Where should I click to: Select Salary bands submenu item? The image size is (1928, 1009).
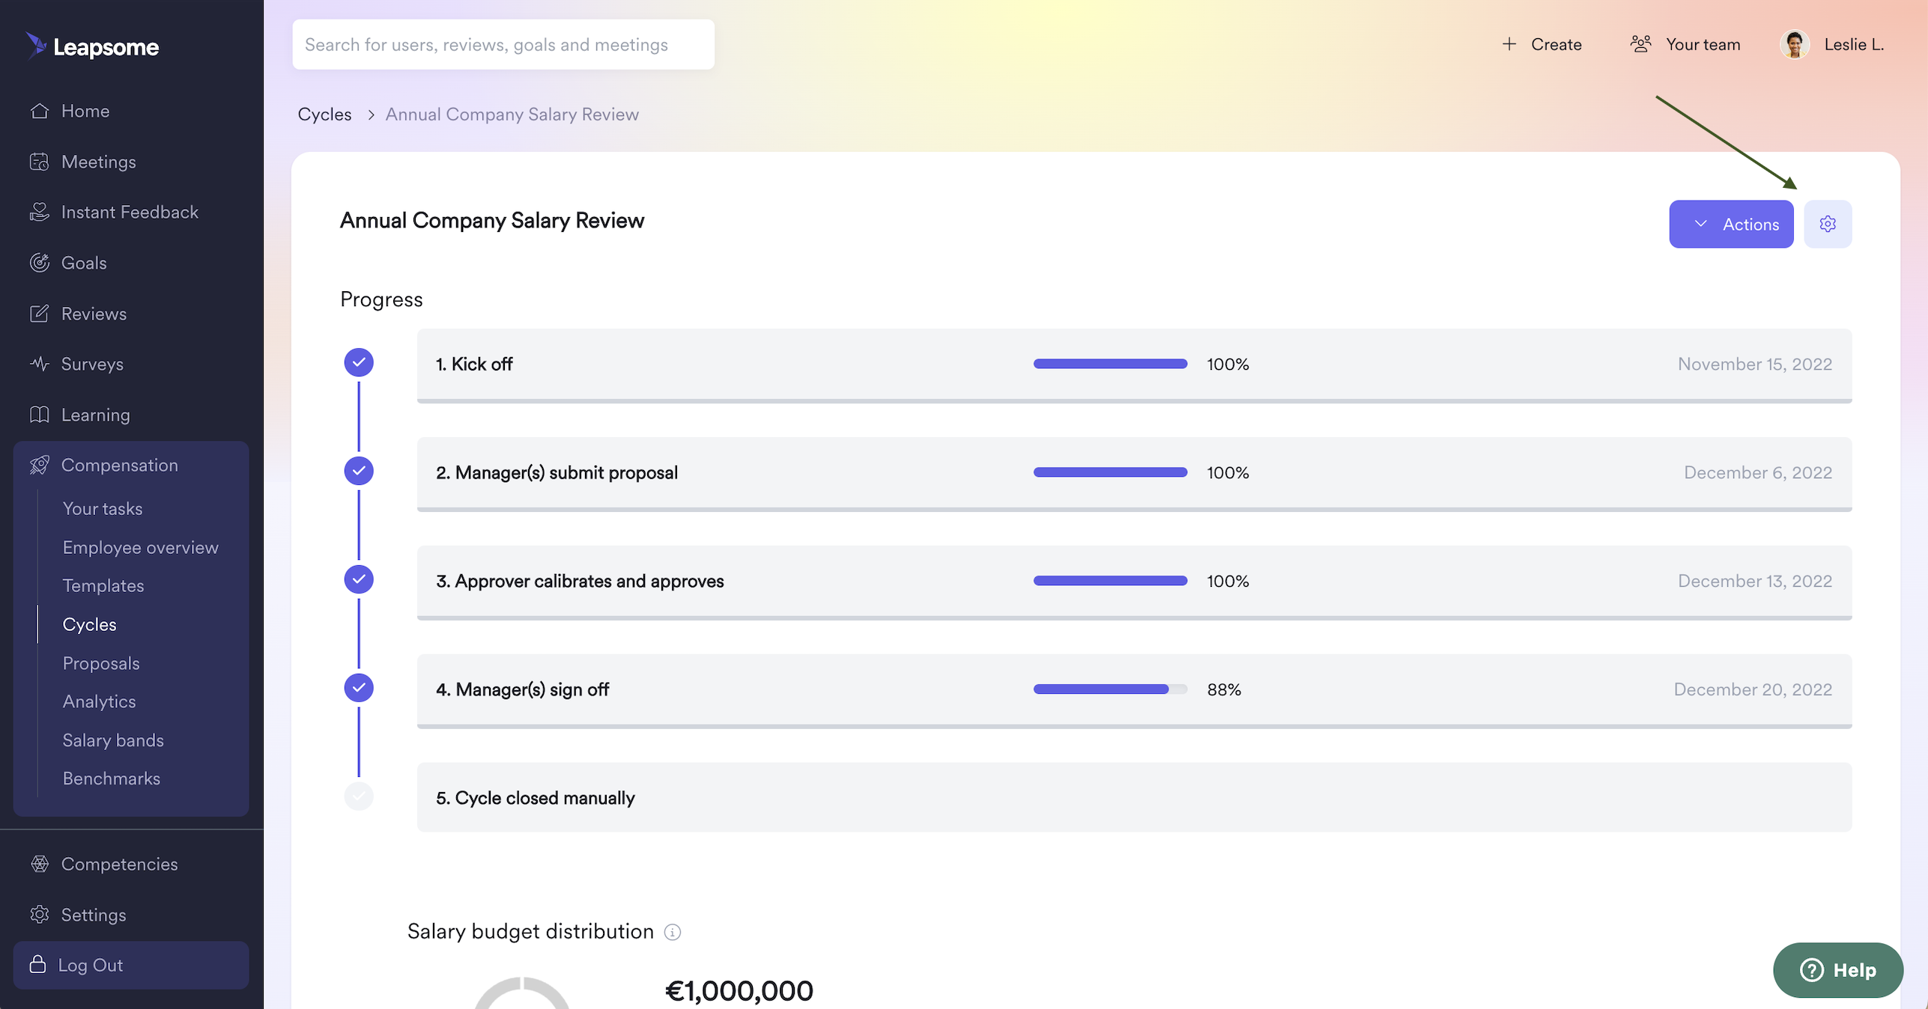[x=112, y=740]
